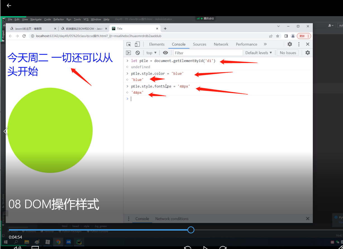Viewport: 343px width, 249px height.
Task: Show the console sidebar
Action: (128, 53)
